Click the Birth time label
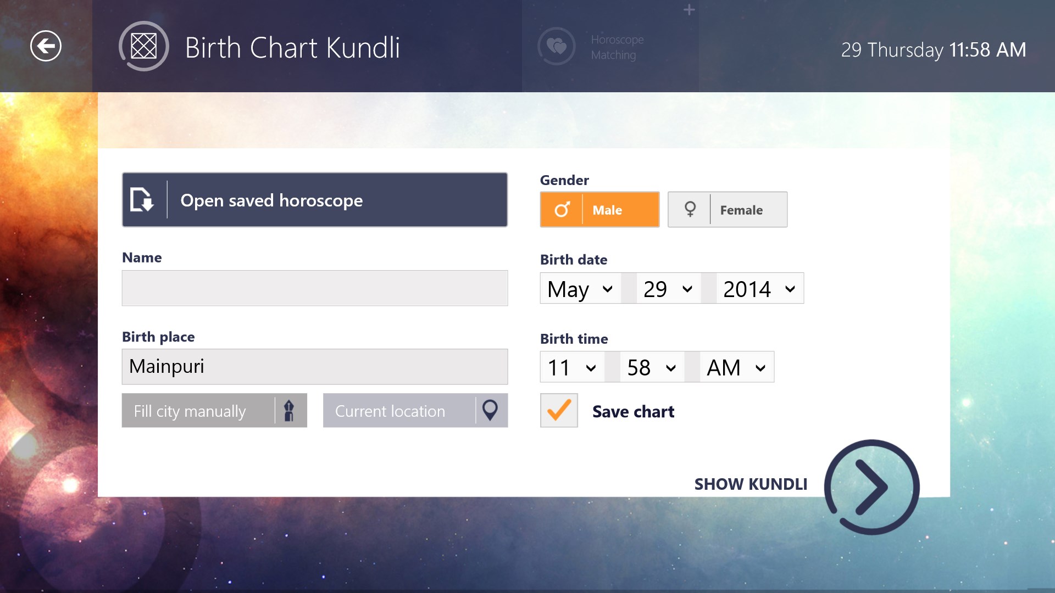 pyautogui.click(x=574, y=338)
